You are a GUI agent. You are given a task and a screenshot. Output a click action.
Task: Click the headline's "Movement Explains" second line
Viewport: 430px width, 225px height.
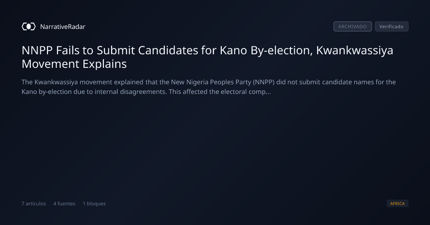[74, 64]
